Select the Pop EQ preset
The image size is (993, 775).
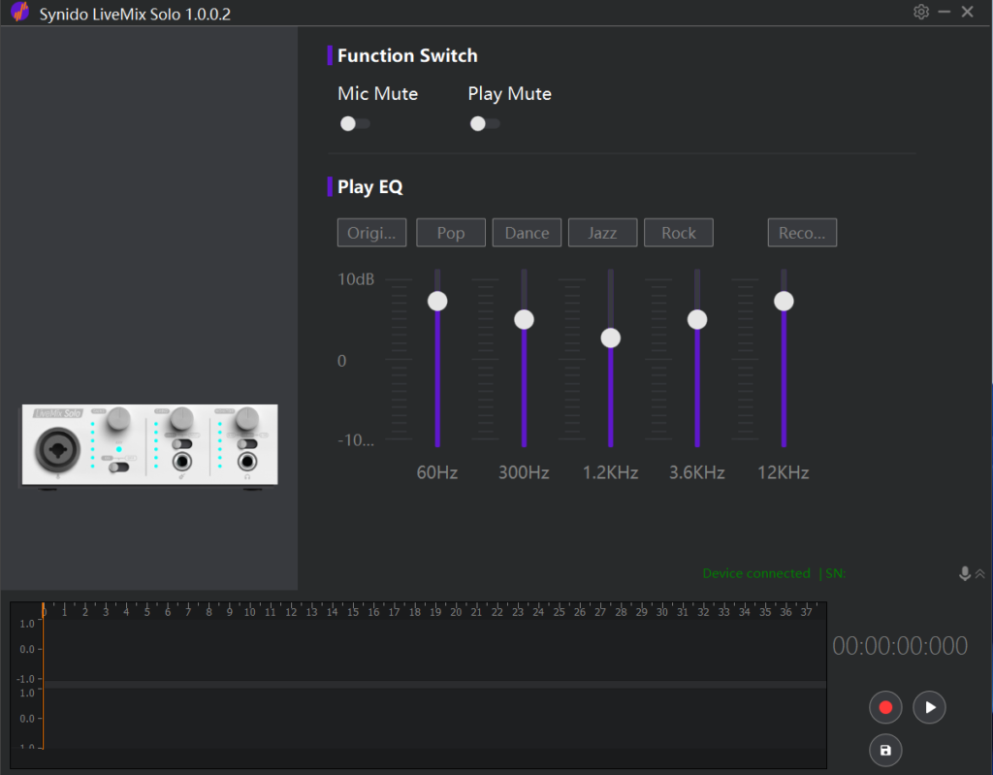click(x=451, y=233)
